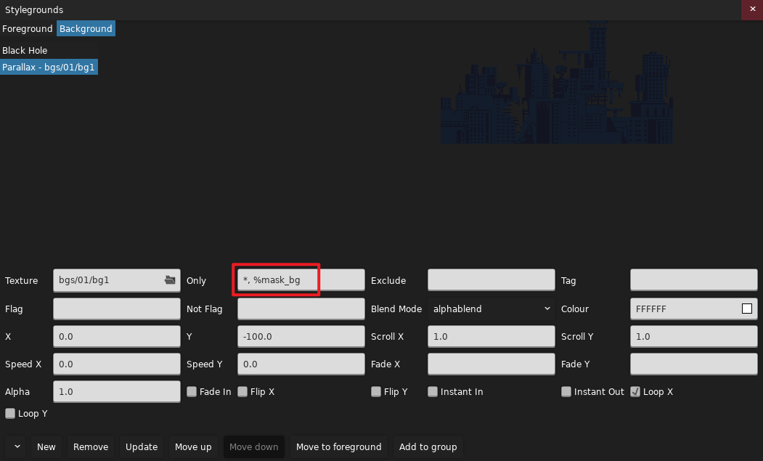
Task: Focus the Flag input field
Action: pos(117,309)
